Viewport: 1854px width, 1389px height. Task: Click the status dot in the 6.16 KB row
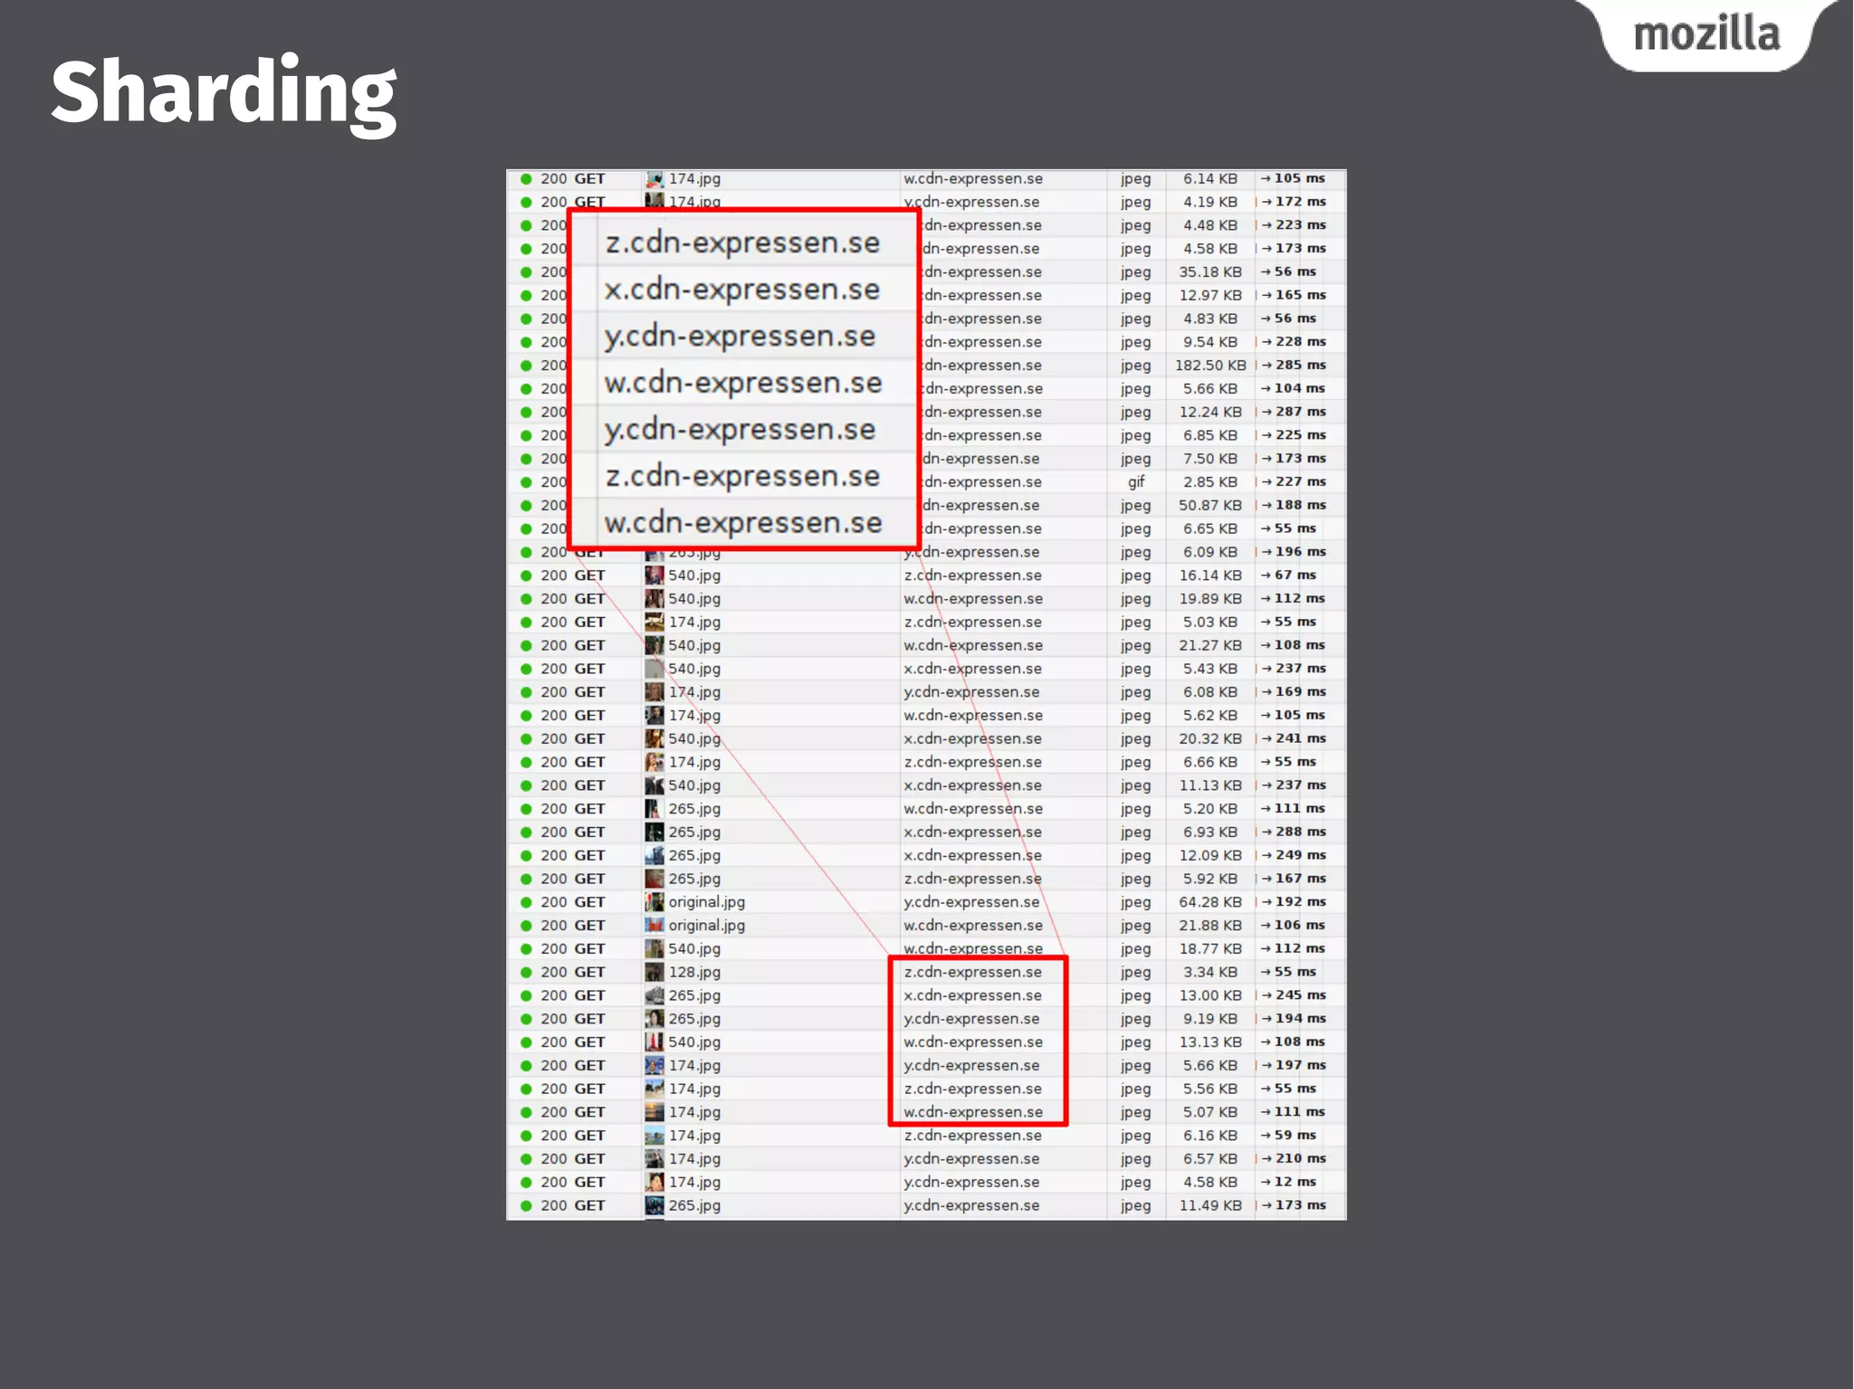click(526, 1136)
